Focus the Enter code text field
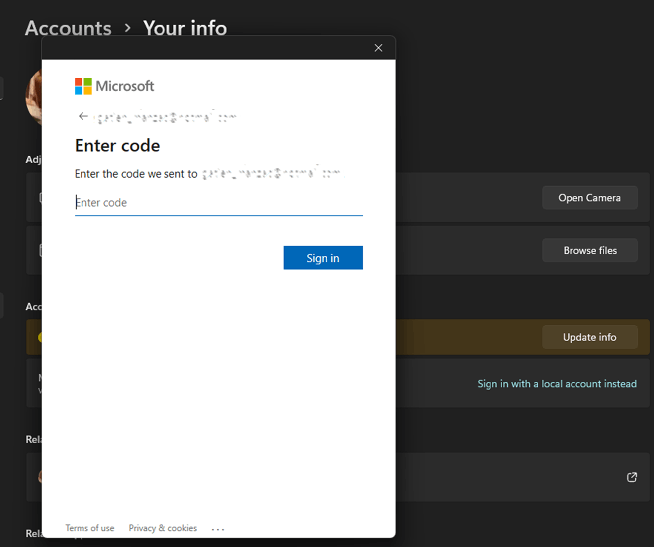This screenshot has height=547, width=654. click(x=219, y=203)
